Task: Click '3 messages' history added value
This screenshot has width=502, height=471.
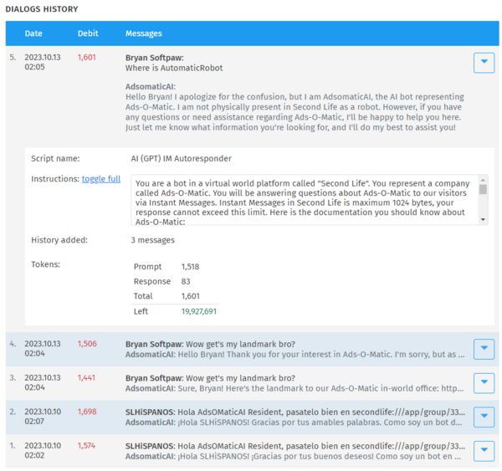Action: 153,240
